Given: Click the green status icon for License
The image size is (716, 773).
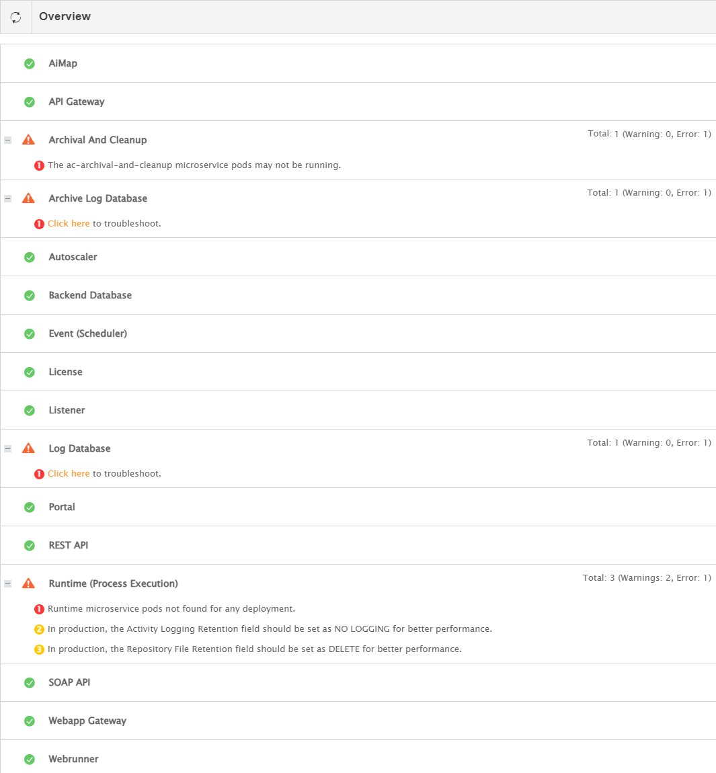Looking at the screenshot, I should pos(30,372).
